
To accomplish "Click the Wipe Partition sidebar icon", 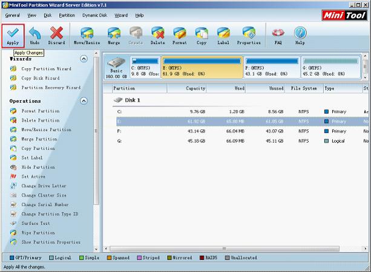I will (13, 233).
